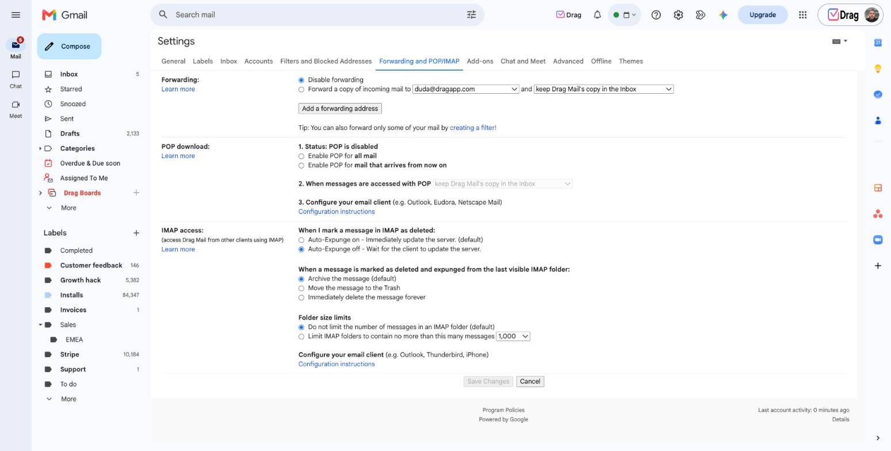Launch Gemini sparkle icon

[x=723, y=15]
